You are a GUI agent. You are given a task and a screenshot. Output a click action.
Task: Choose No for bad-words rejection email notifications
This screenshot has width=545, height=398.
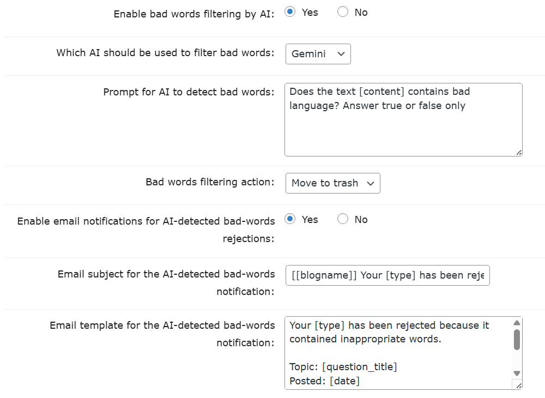coord(343,219)
